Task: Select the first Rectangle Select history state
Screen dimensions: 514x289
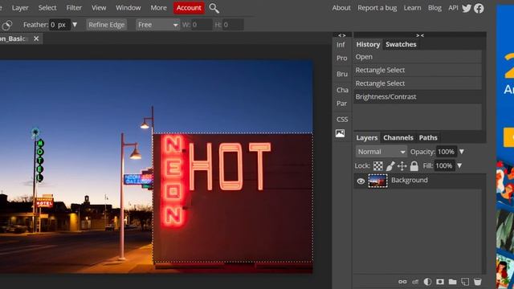Action: (x=418, y=70)
